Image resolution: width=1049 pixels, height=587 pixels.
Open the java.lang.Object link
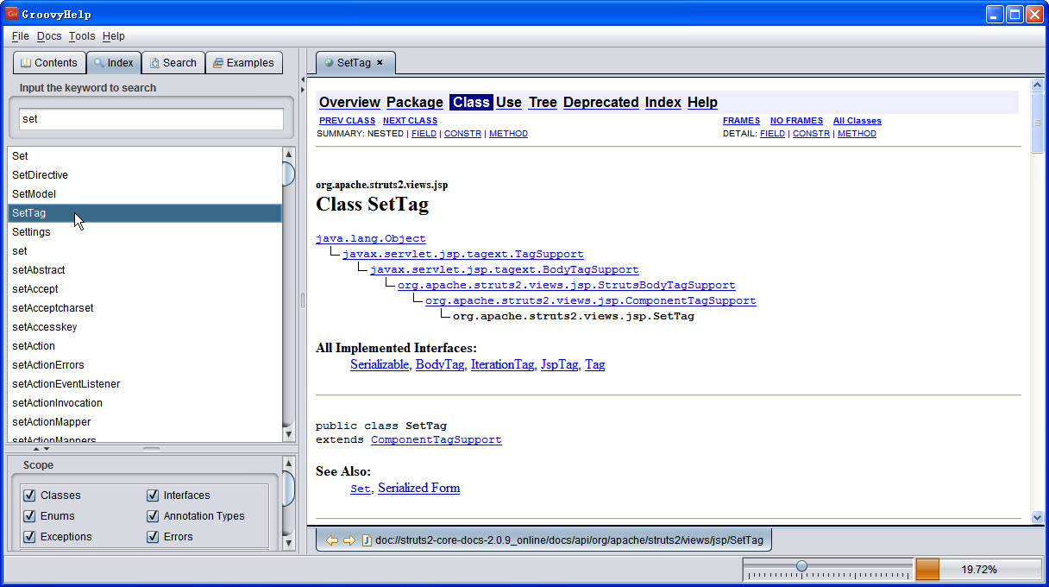pos(371,238)
